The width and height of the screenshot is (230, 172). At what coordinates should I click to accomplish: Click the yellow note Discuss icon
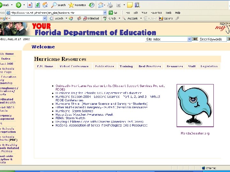(130, 5)
